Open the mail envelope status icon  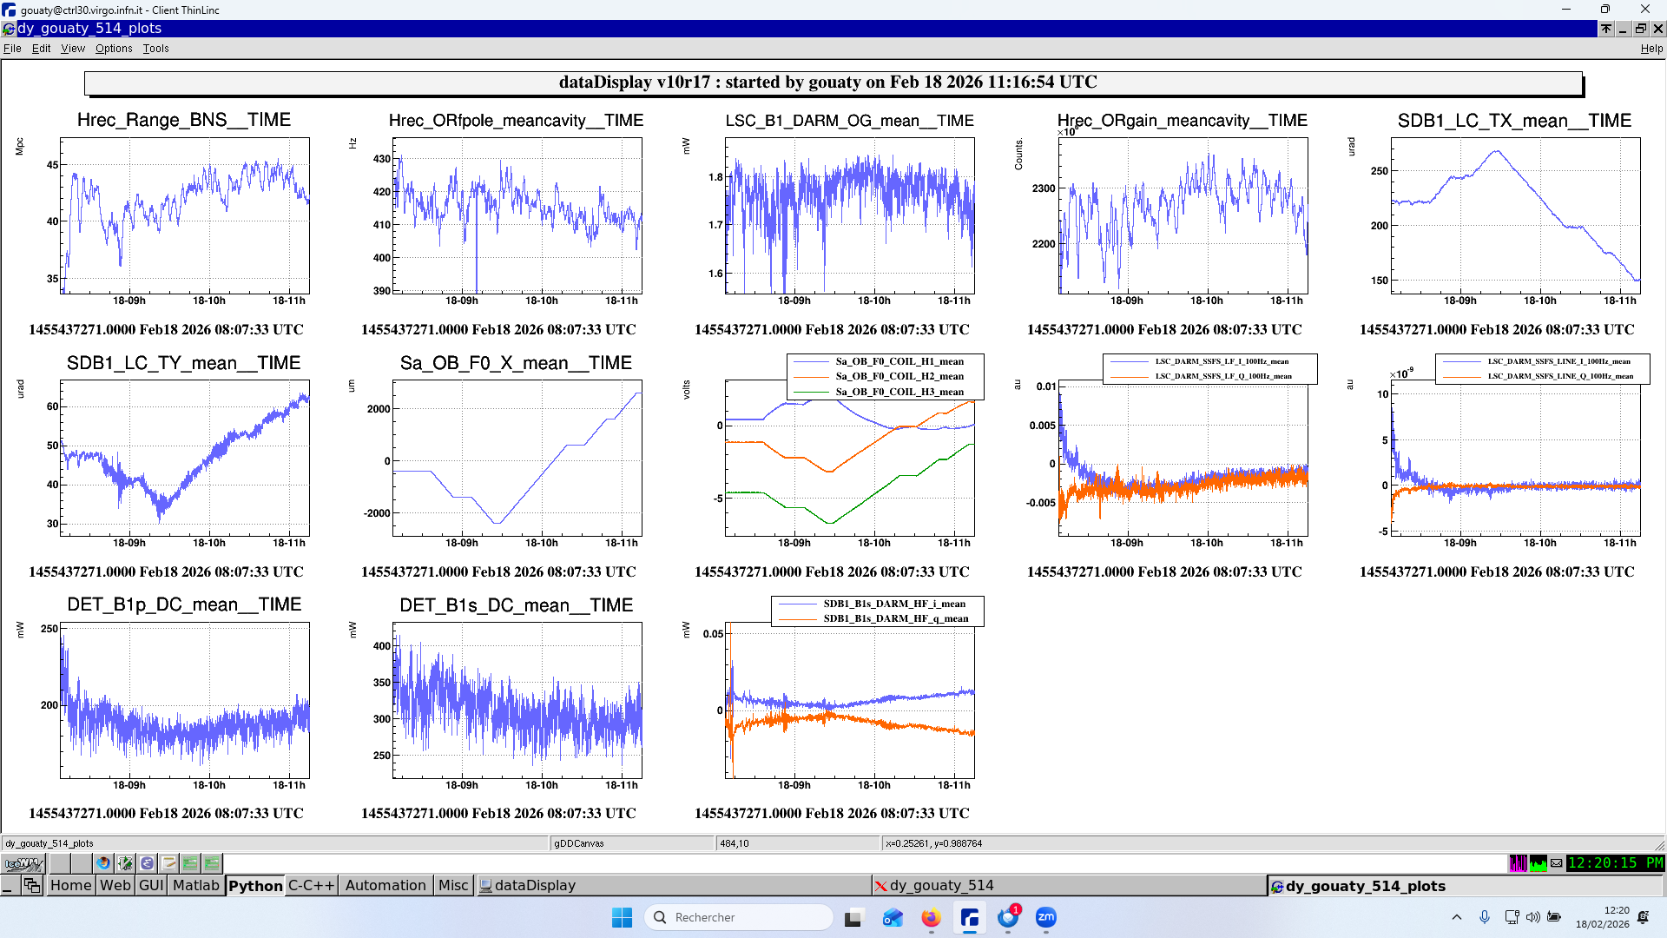[x=1557, y=863]
